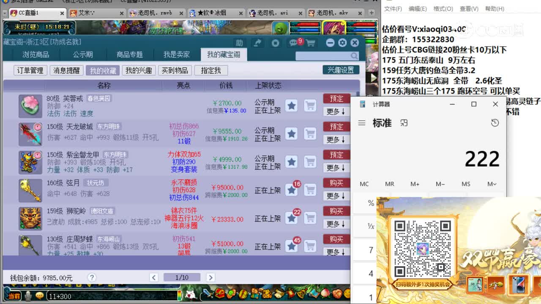541x304 pixels.
Task: Add 弦月 to cart
Action: click(310, 190)
